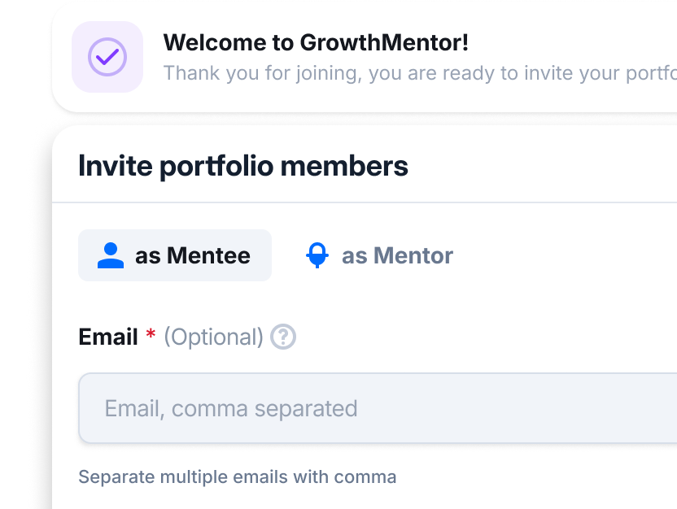Click the 'Welcome to GrowthMentor!' heading
The image size is (677, 509).
click(316, 43)
